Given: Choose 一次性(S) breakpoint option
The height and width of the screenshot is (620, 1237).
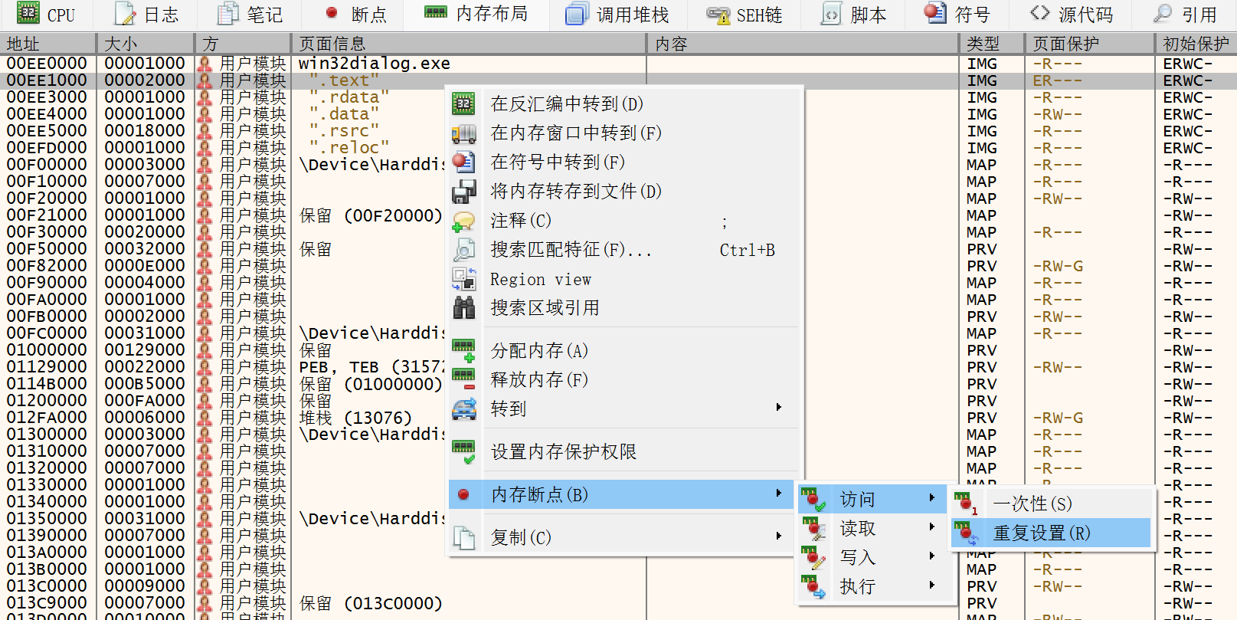Looking at the screenshot, I should tap(1050, 504).
